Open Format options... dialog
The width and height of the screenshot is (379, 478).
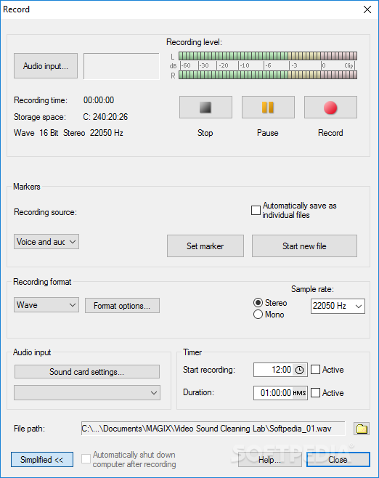point(122,305)
